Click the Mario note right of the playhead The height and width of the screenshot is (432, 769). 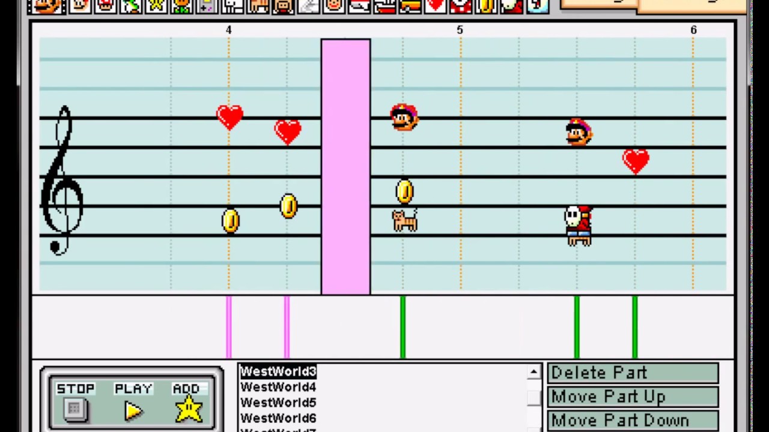(404, 118)
